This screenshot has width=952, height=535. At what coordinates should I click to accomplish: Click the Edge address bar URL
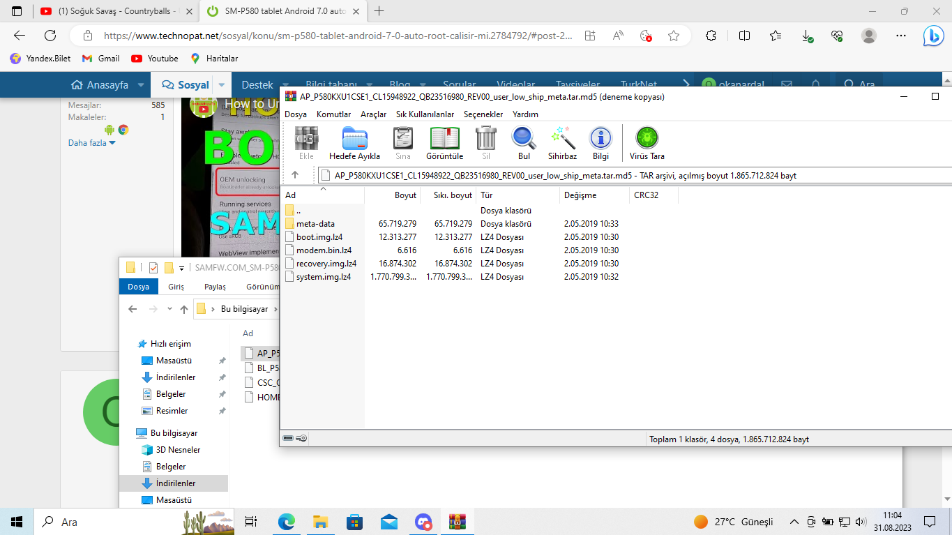338,36
